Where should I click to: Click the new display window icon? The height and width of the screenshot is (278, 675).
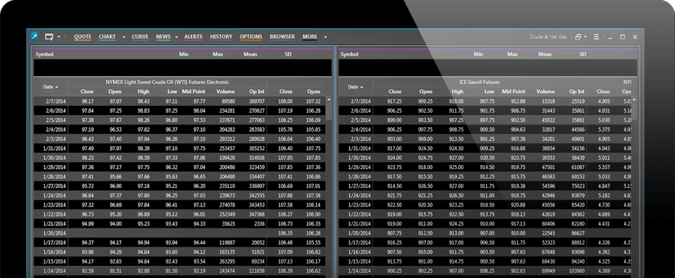(49, 37)
